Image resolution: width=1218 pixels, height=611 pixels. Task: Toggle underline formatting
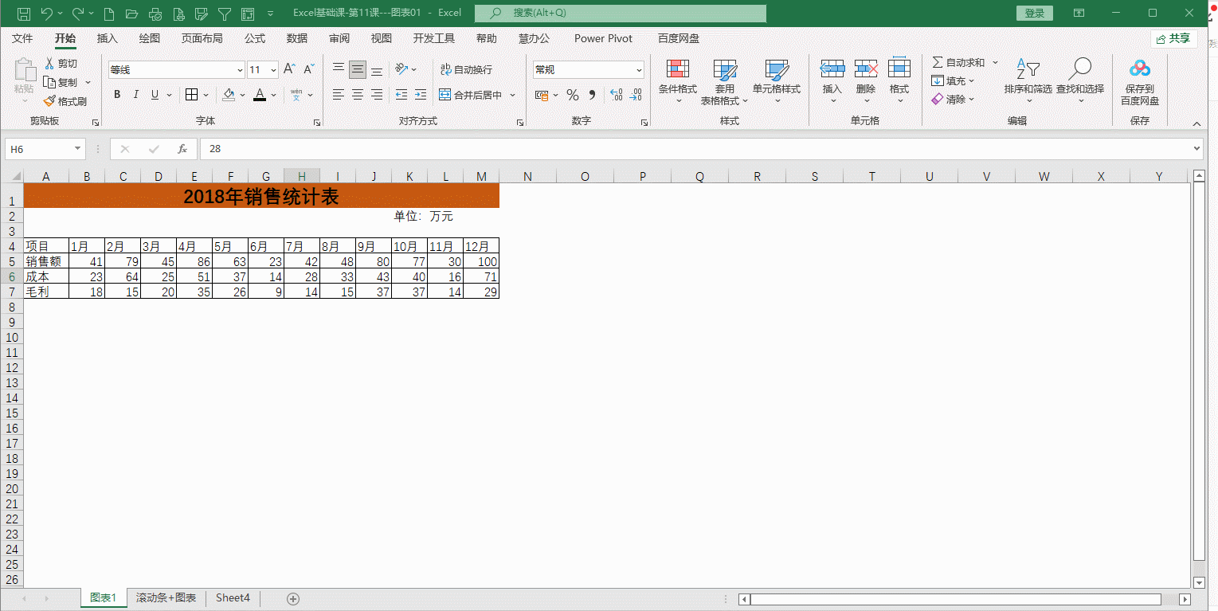[x=155, y=95]
